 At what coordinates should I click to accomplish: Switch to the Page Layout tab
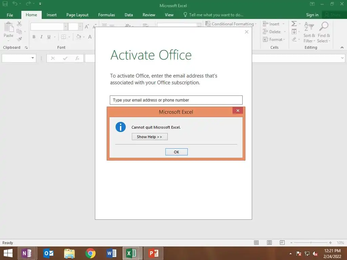(x=77, y=15)
